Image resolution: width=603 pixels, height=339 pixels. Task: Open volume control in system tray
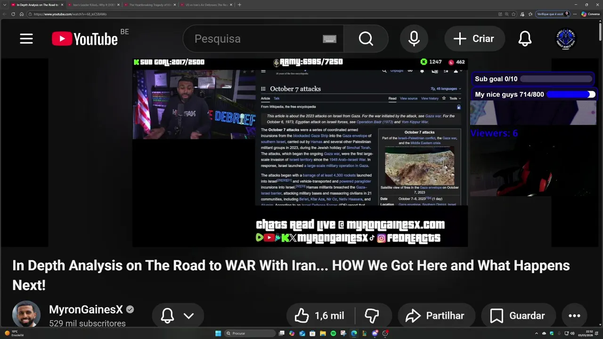tap(572, 333)
